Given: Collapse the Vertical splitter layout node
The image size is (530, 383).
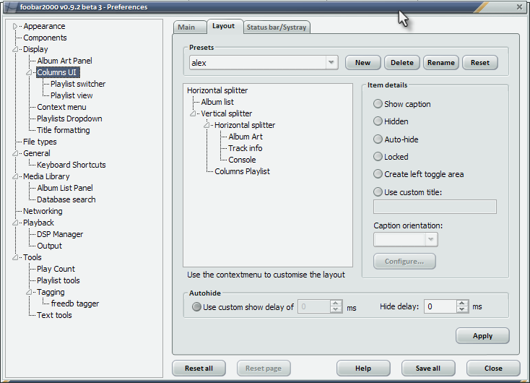Looking at the screenshot, I should point(193,113).
